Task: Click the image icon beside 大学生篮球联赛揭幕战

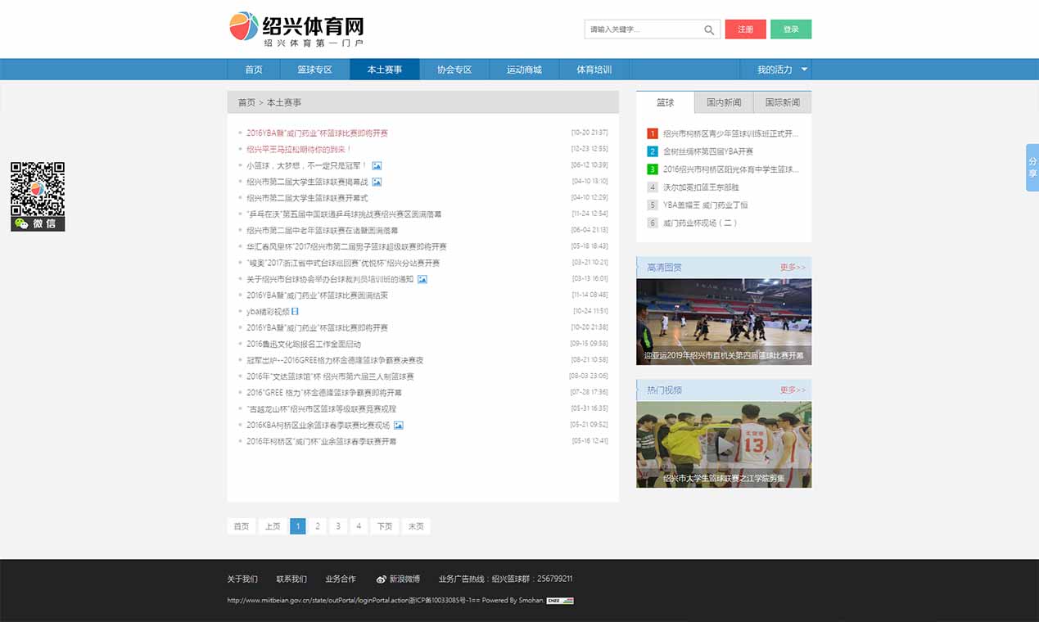Action: pyautogui.click(x=377, y=182)
